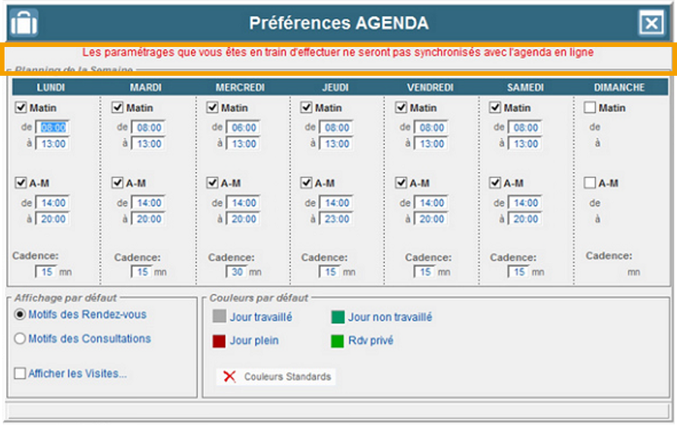
Task: Reset colors with Couleurs Standards button
Action: [275, 377]
